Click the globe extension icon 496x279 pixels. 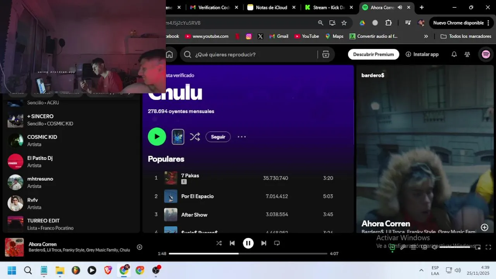375,23
